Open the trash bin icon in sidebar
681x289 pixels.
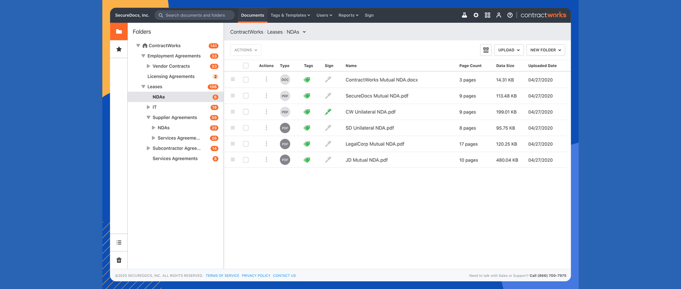[119, 260]
